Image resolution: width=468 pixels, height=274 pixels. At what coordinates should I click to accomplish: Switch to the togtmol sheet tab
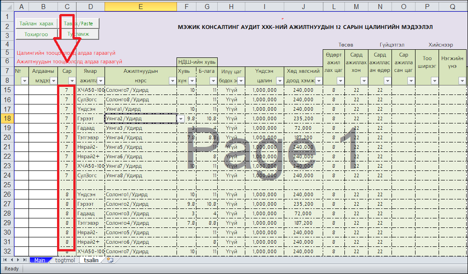click(x=65, y=260)
